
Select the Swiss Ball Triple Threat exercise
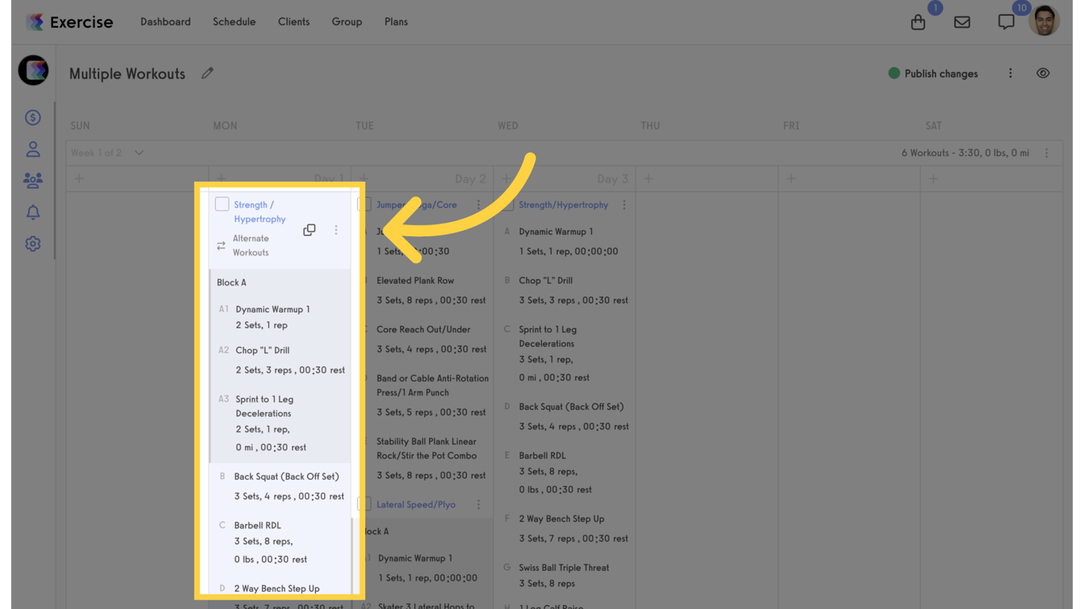point(563,568)
